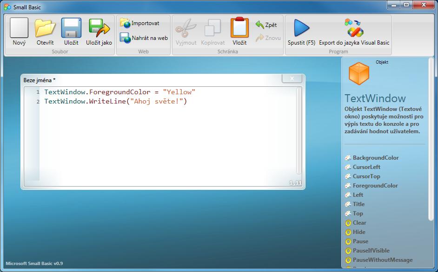The image size is (438, 272).
Task: Select Hide operation in help list
Action: 359,232
